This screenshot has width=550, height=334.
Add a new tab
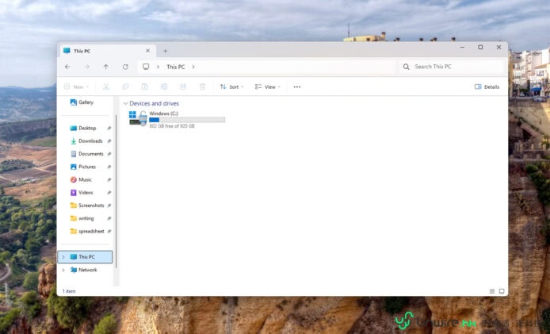[165, 51]
